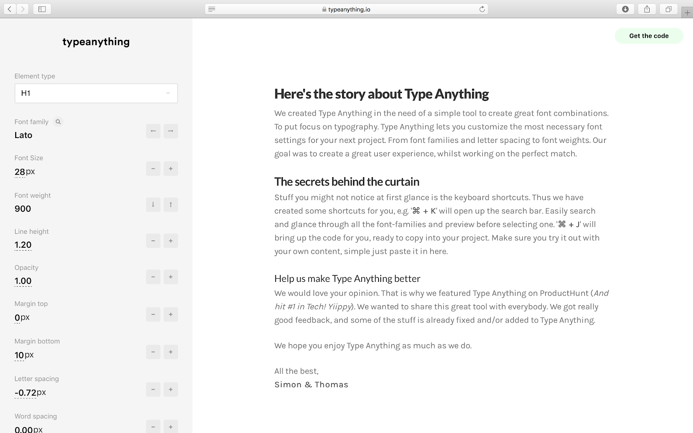Edit the 0.00 word spacing value
Viewport: 693px width, 433px height.
point(24,430)
